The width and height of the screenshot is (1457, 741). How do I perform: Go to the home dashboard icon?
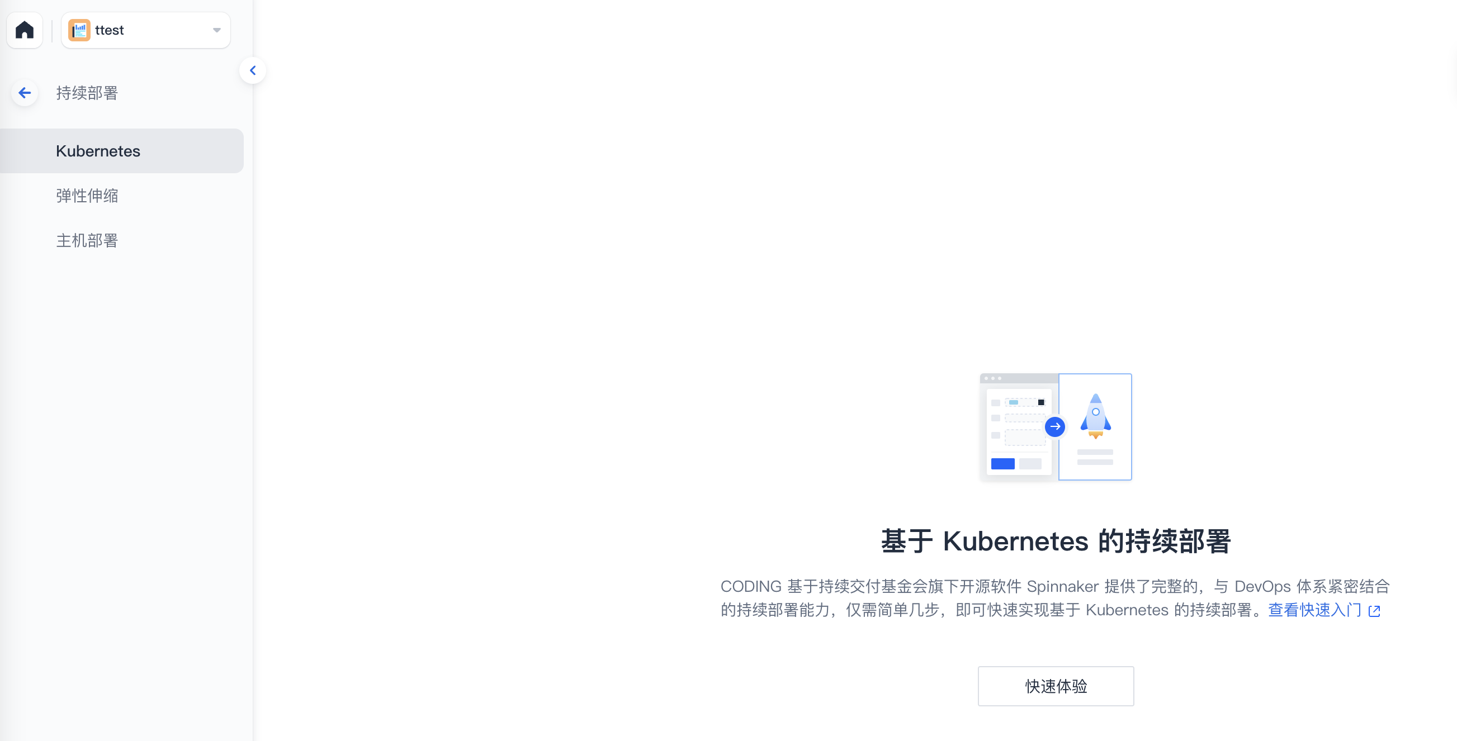pyautogui.click(x=25, y=30)
